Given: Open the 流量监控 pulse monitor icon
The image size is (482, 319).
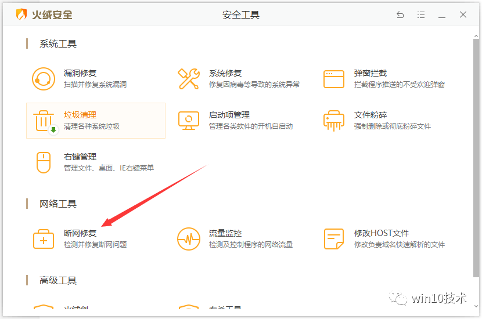Looking at the screenshot, I should coord(189,239).
